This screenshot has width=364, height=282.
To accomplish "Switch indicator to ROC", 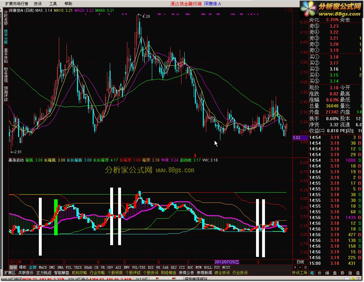I will coord(190,267).
